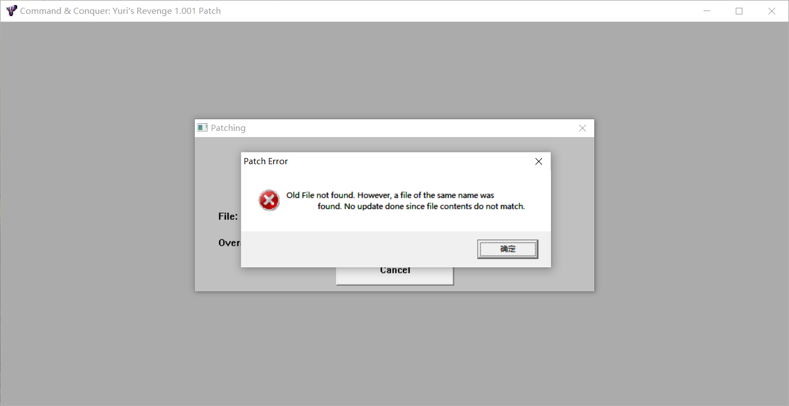Click the Patching dialog's small window icon
This screenshot has height=406, width=789.
click(203, 128)
